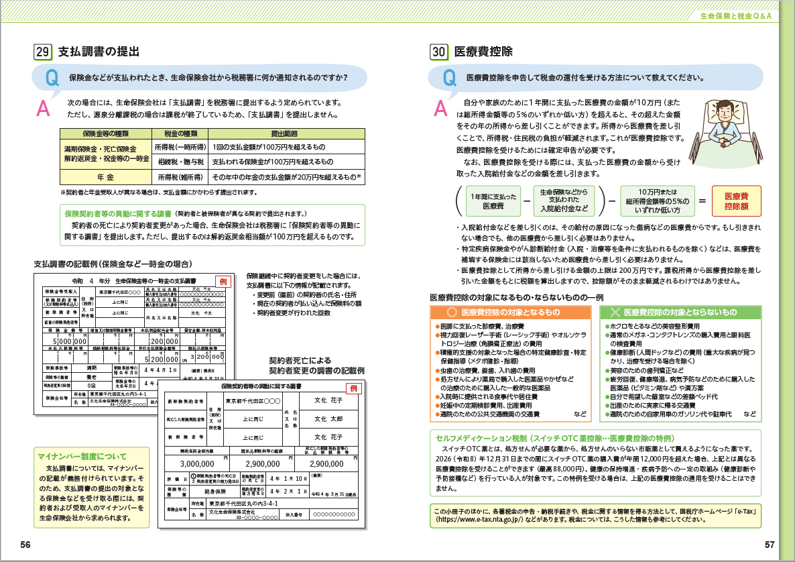This screenshot has height=562, width=795.
Task: Click the heading 医療費控除 beside box 30
Action: (483, 52)
